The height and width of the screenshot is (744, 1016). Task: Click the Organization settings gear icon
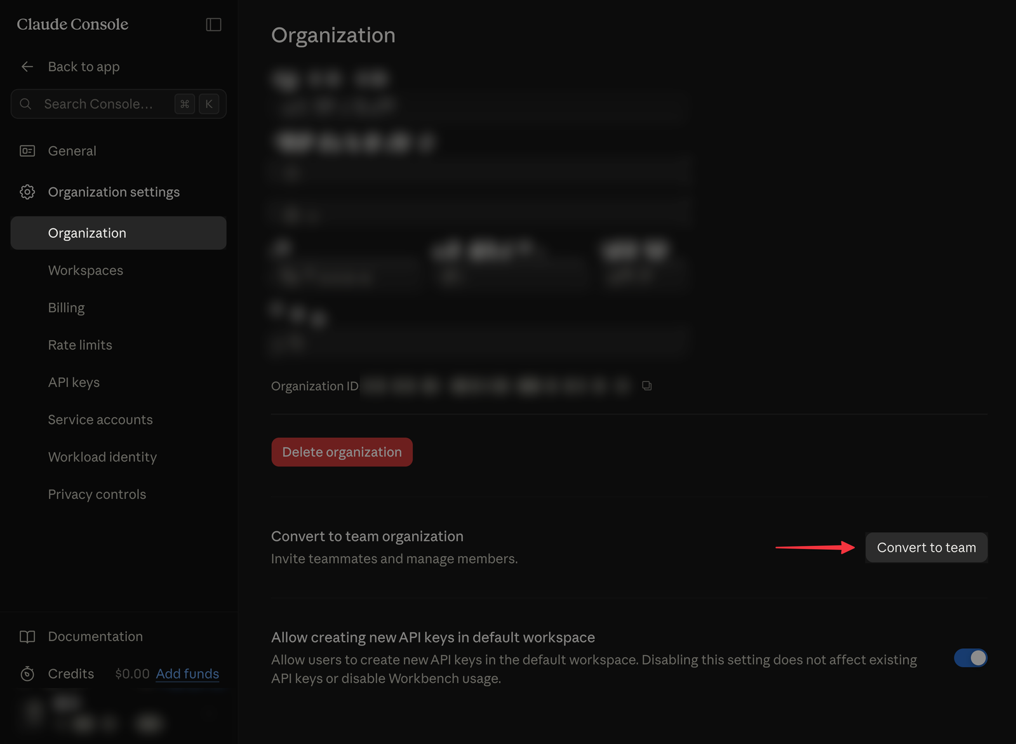(27, 192)
